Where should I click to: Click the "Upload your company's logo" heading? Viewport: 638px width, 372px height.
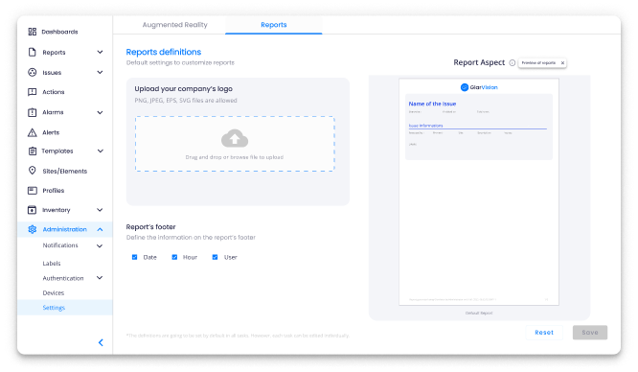[184, 89]
